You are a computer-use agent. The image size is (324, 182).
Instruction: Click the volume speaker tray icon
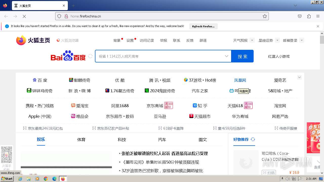[288, 179]
